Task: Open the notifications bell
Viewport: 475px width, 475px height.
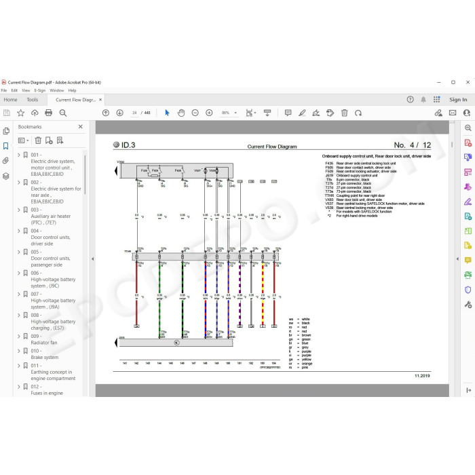Action: coord(423,99)
